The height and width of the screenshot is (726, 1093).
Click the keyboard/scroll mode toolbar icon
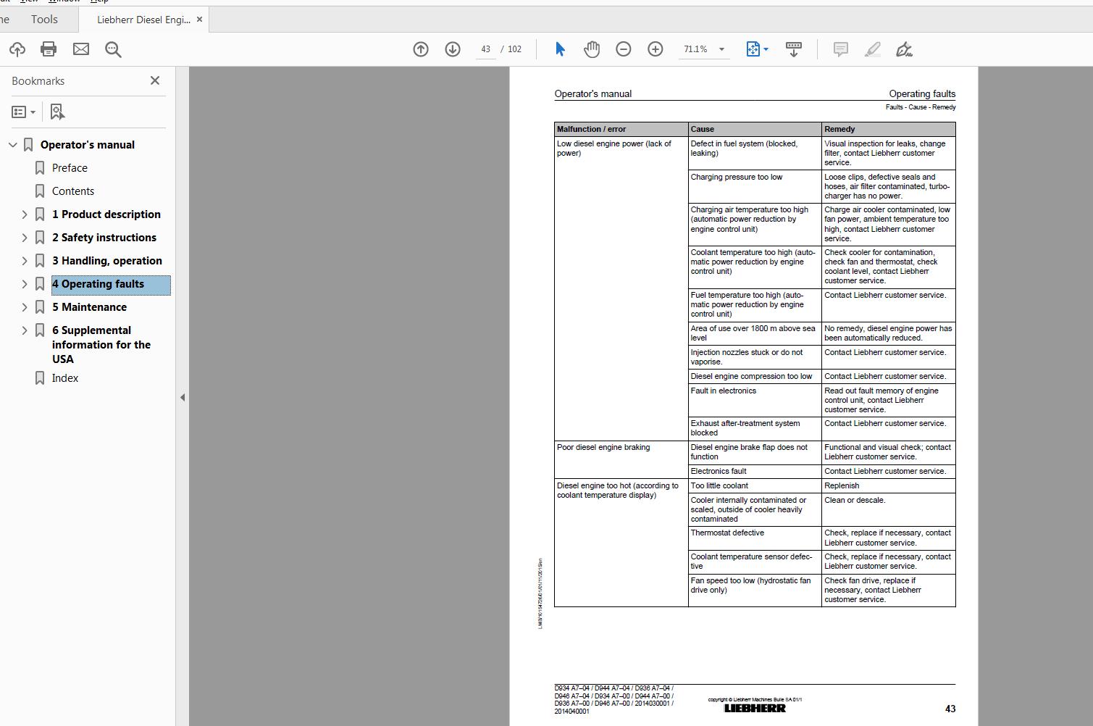(x=794, y=49)
